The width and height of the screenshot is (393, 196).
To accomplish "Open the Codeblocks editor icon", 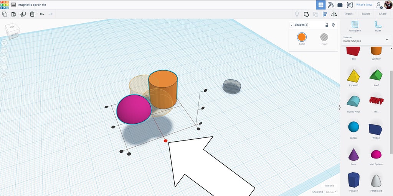I will coord(349,5).
